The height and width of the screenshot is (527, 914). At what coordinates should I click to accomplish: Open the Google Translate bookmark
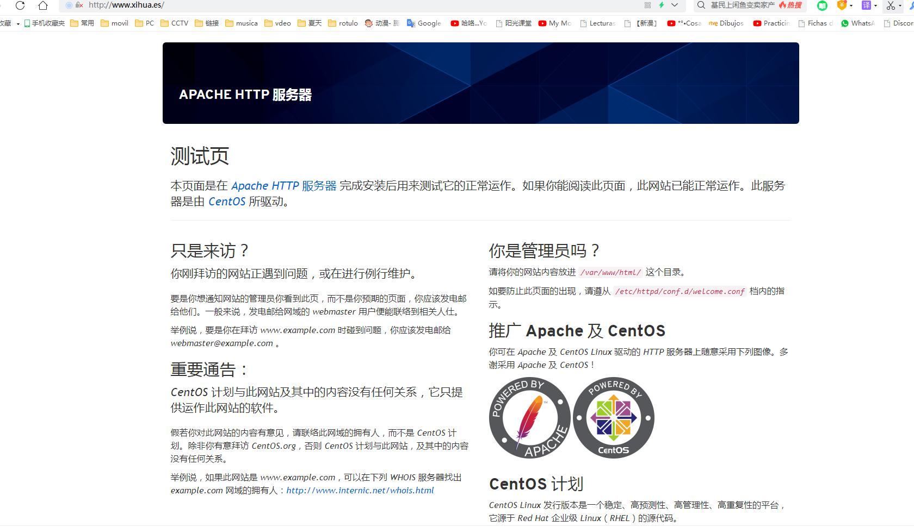click(x=424, y=23)
